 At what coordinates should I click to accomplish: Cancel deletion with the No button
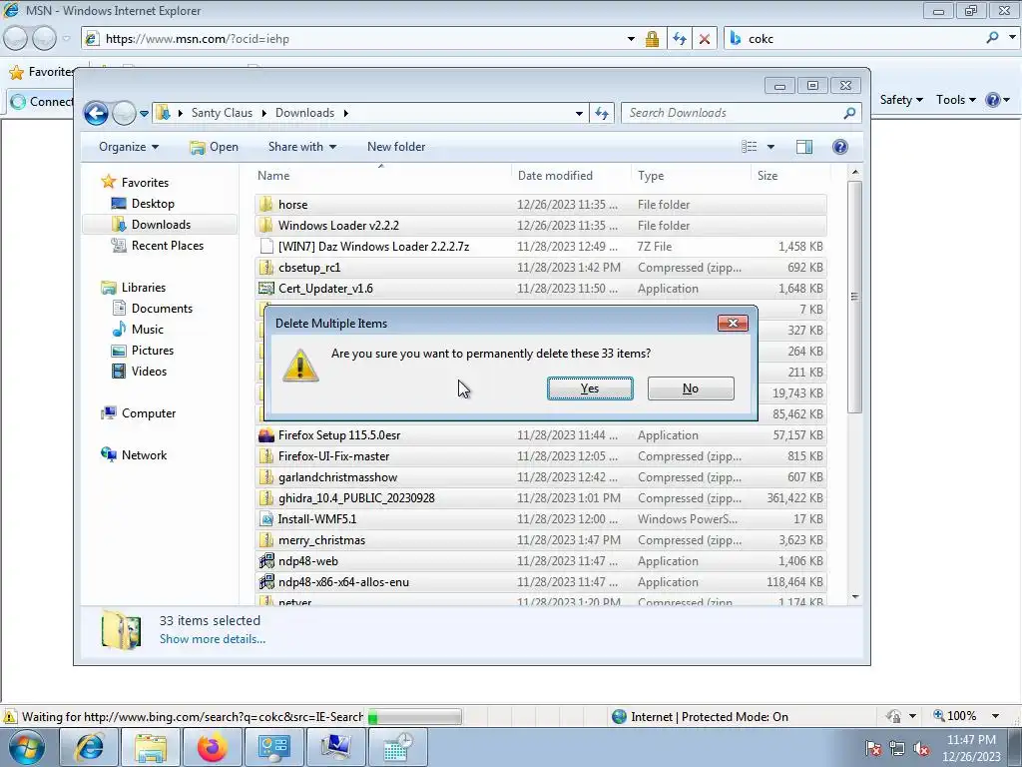click(x=691, y=388)
